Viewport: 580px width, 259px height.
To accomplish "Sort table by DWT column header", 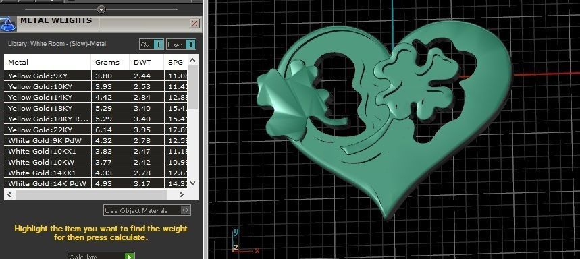I will click(x=147, y=63).
